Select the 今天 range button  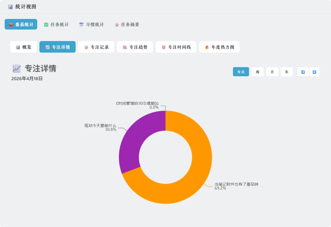coord(241,72)
